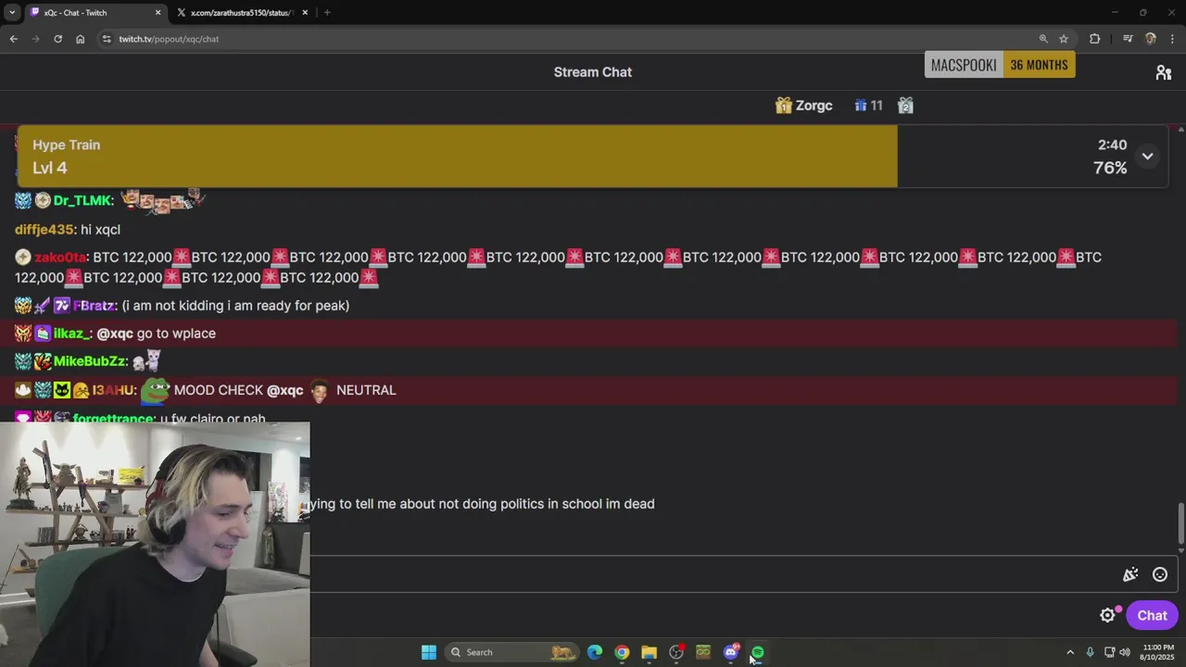Open the browser home page

[x=81, y=39]
